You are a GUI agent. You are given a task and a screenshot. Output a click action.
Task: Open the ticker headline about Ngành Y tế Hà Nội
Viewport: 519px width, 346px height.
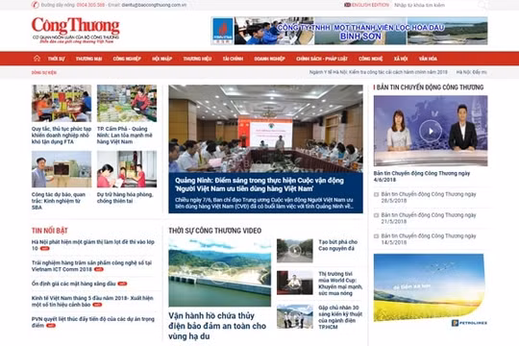[379, 72]
